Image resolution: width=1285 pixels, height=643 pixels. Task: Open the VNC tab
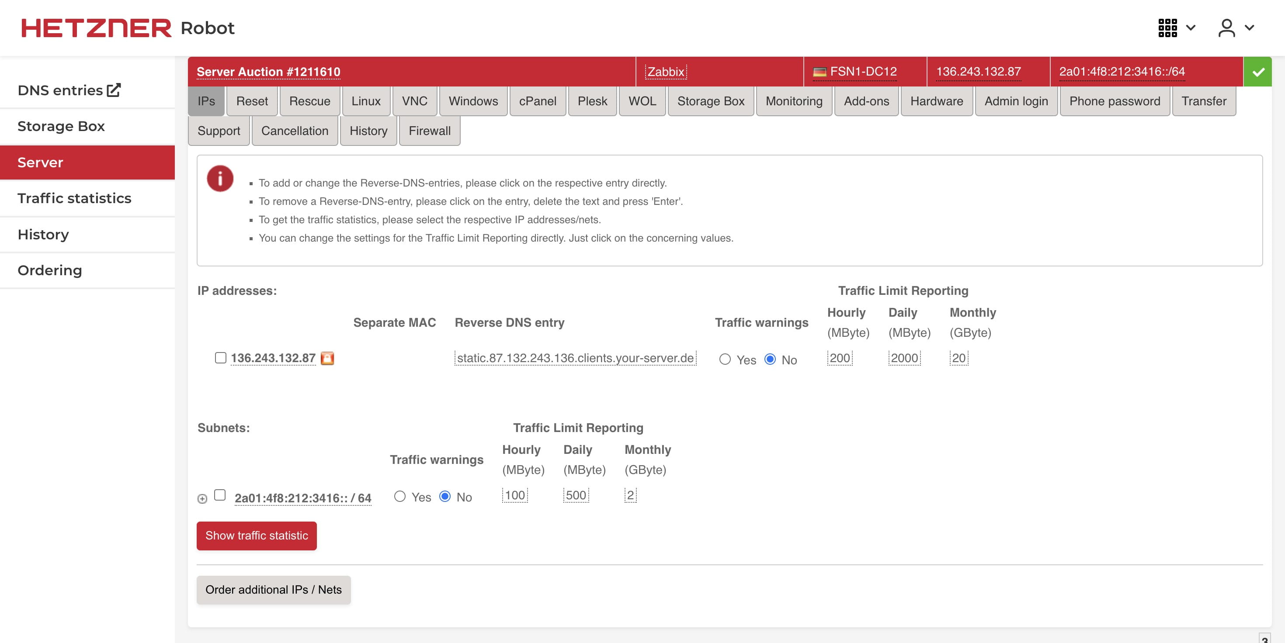414,101
